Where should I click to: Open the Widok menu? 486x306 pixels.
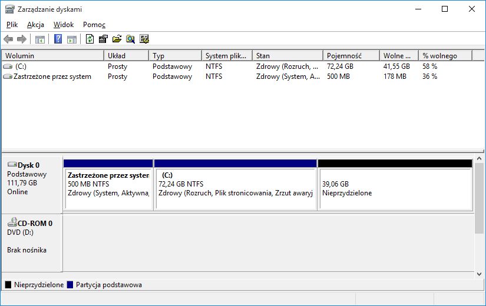pyautogui.click(x=64, y=25)
